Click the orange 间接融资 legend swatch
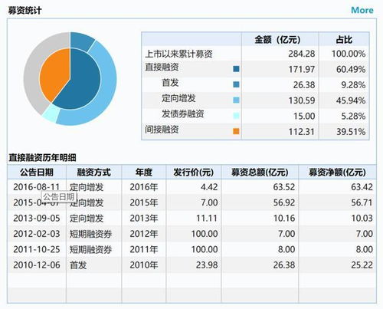Screen dimensions: 383x309 tap(236, 131)
